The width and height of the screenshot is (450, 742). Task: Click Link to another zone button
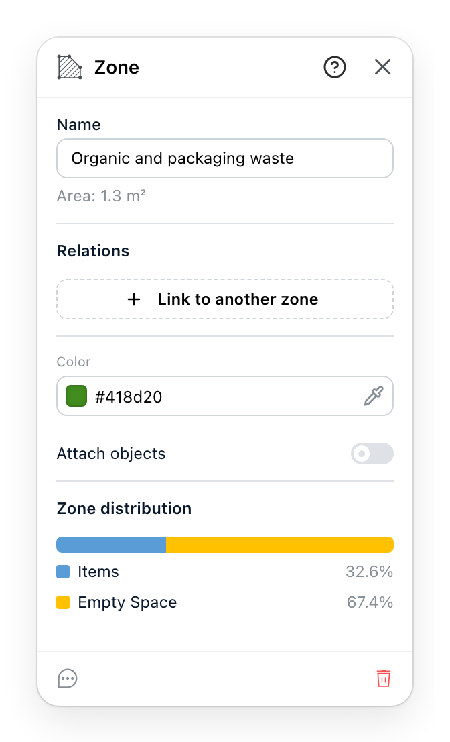pos(225,299)
